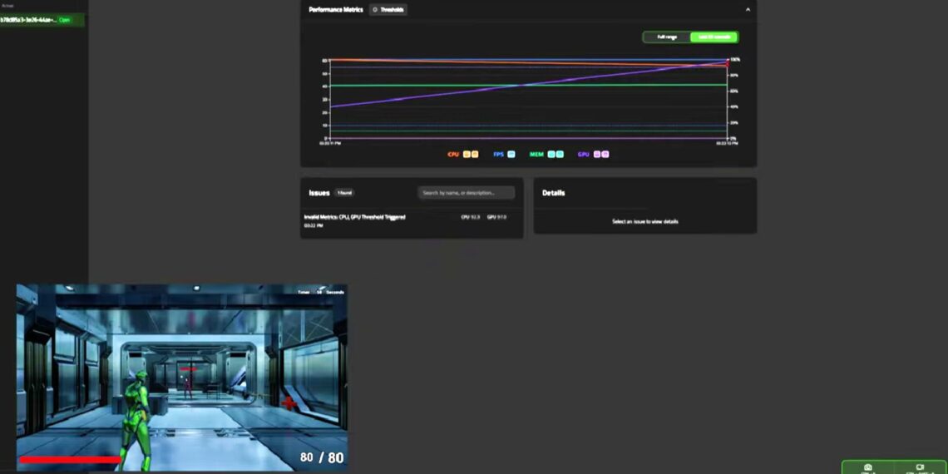
Task: Click the CPU legend label
Action: (x=453, y=155)
